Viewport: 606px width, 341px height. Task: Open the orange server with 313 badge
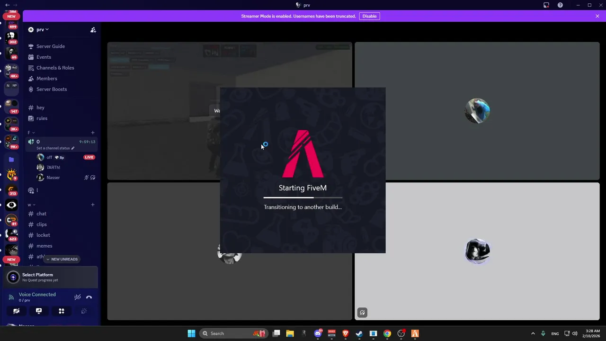[11, 190]
